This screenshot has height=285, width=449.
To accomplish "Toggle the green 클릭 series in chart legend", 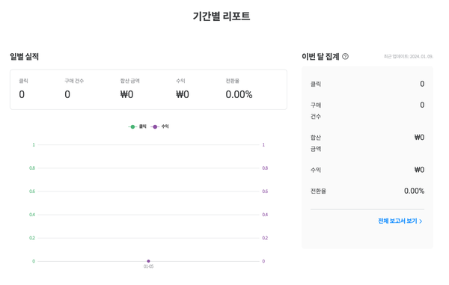I will pyautogui.click(x=137, y=126).
